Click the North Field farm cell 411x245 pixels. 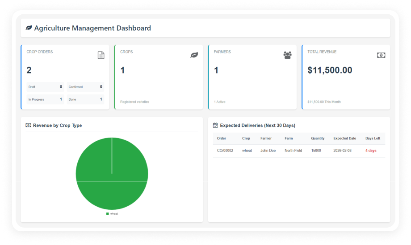click(294, 151)
